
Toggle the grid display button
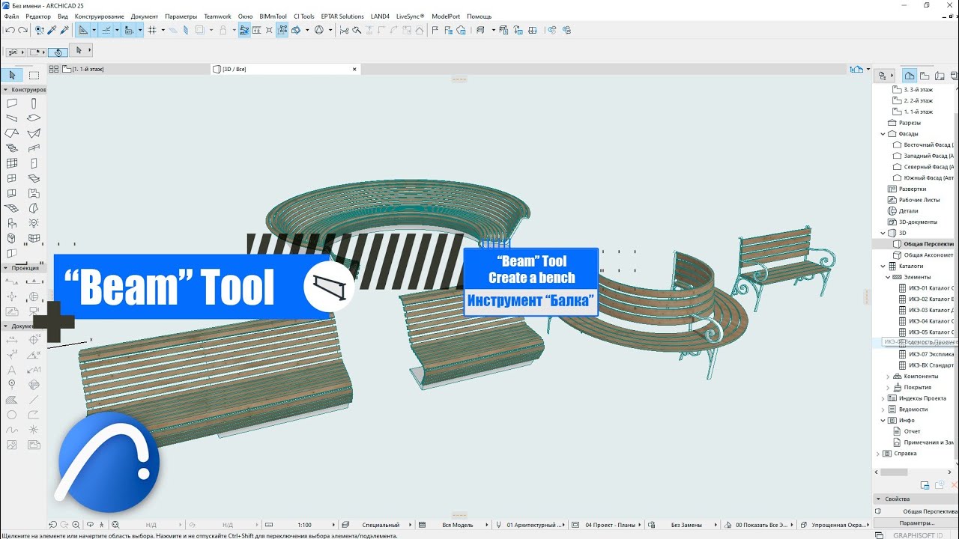152,31
